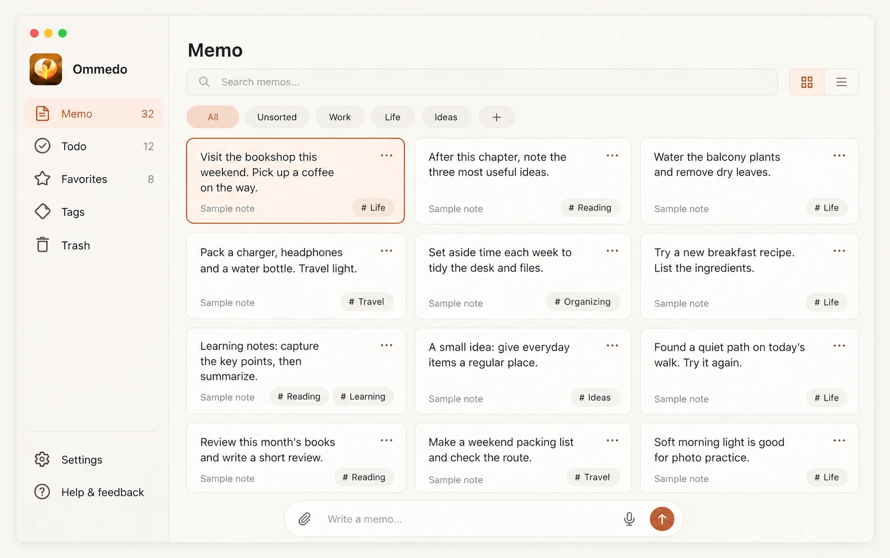The image size is (890, 558).
Task: Show only Life category memos
Action: point(393,117)
